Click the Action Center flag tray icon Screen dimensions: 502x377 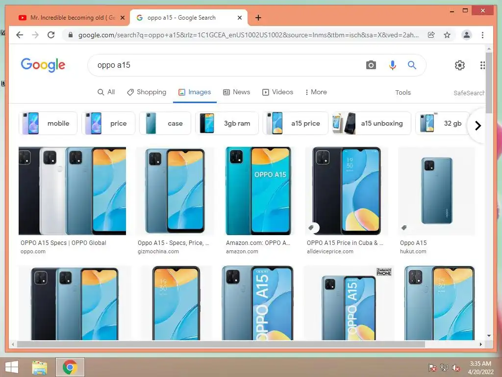pos(432,368)
